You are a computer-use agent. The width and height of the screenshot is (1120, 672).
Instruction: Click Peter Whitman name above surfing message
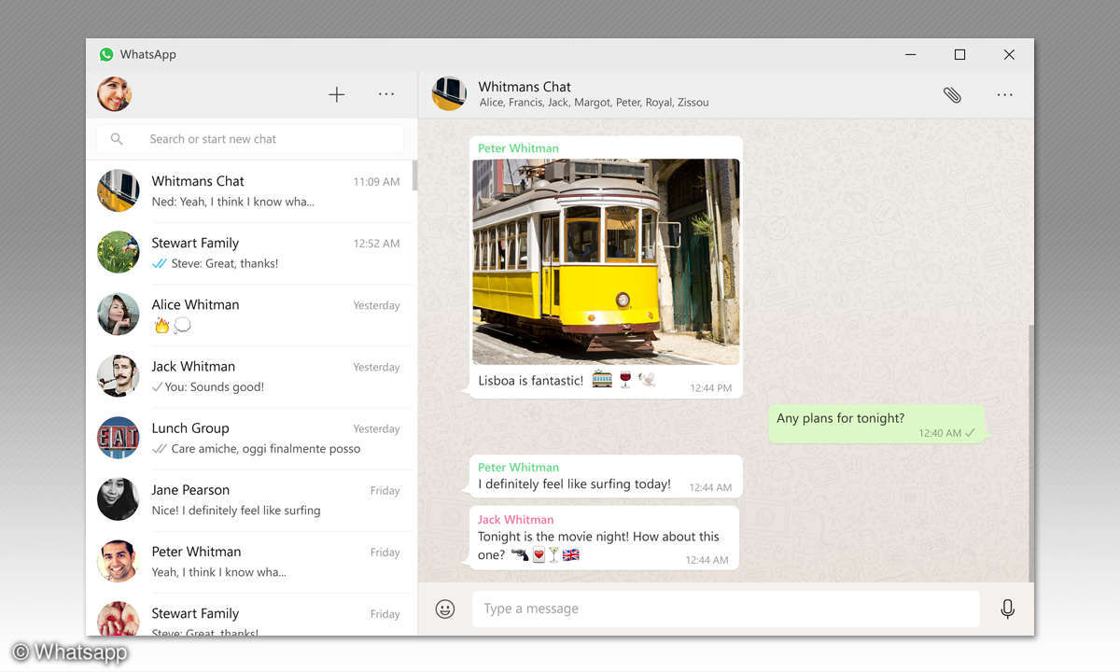[518, 467]
